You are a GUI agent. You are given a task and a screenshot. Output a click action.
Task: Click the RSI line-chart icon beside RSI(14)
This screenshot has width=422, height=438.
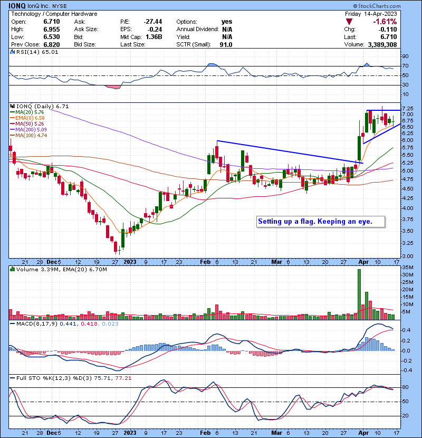(12, 52)
